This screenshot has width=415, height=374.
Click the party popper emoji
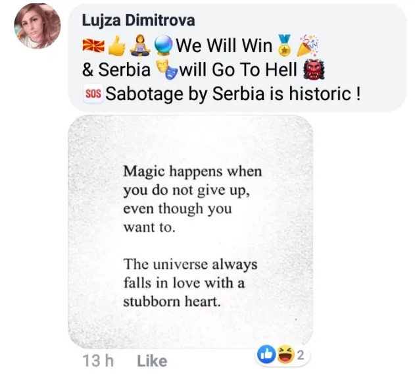(307, 45)
